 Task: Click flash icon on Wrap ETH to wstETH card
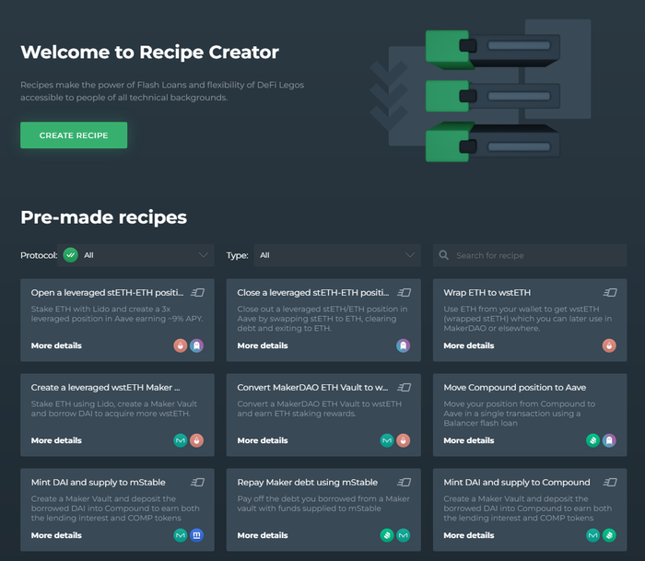coord(610,292)
